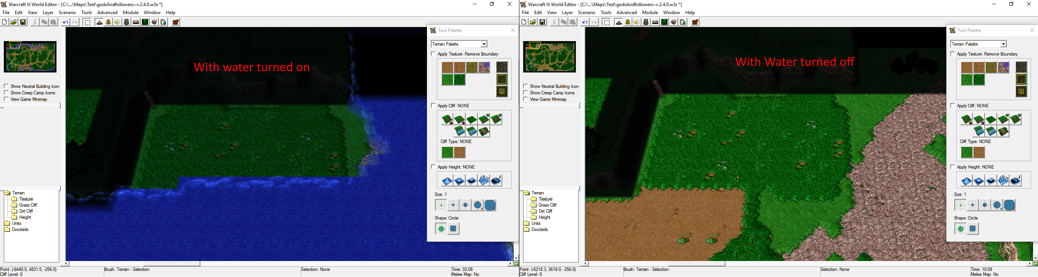
Task: Select Noise height tool in left palette
Action: [x=484, y=180]
